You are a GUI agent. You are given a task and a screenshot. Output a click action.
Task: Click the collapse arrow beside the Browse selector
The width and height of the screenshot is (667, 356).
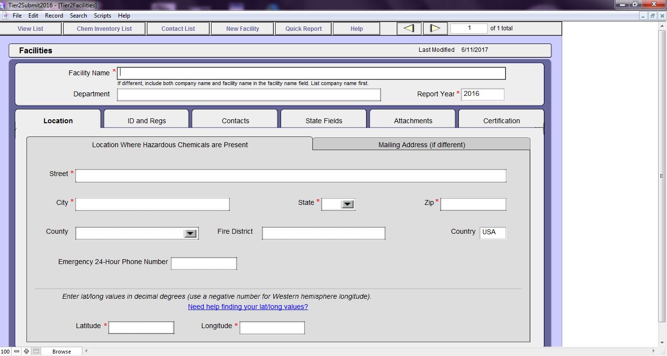click(x=86, y=351)
